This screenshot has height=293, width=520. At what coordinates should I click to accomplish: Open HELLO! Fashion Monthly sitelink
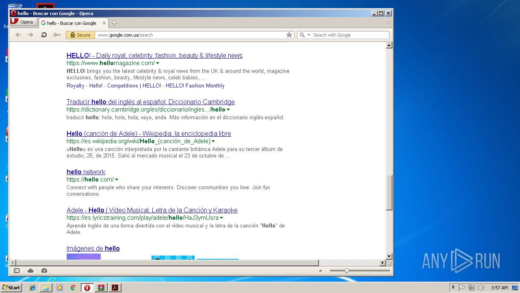pos(195,86)
